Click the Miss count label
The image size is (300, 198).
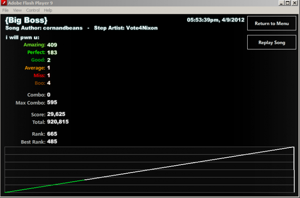pos(40,75)
